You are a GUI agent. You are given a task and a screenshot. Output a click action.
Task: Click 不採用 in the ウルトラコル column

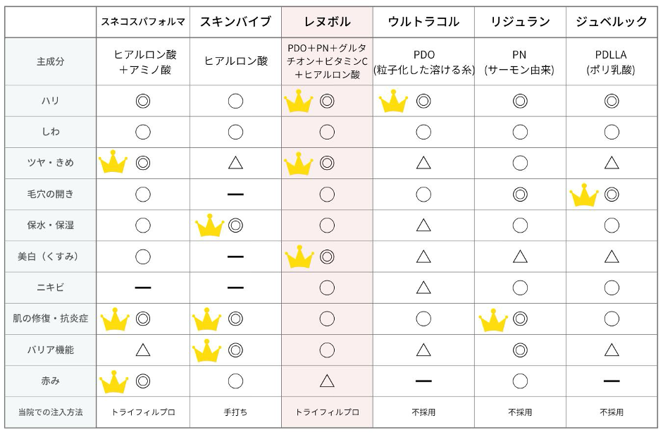pos(423,412)
